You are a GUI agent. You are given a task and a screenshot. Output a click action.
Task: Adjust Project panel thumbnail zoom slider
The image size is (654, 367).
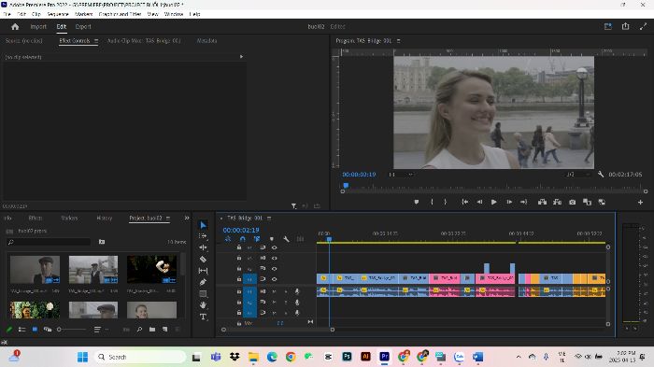click(x=72, y=330)
